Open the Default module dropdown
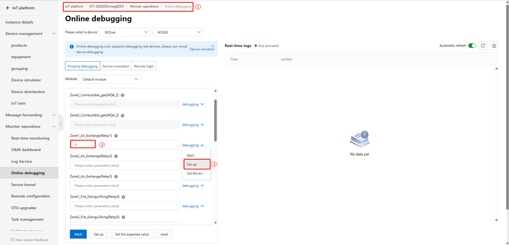509x245 pixels. 109,79
